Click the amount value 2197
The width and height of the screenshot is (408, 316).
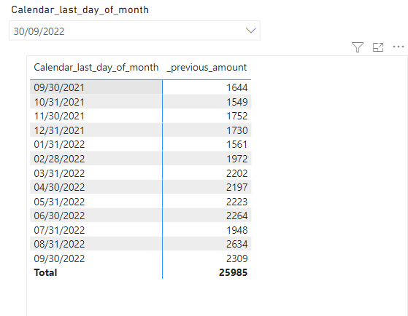coord(236,187)
